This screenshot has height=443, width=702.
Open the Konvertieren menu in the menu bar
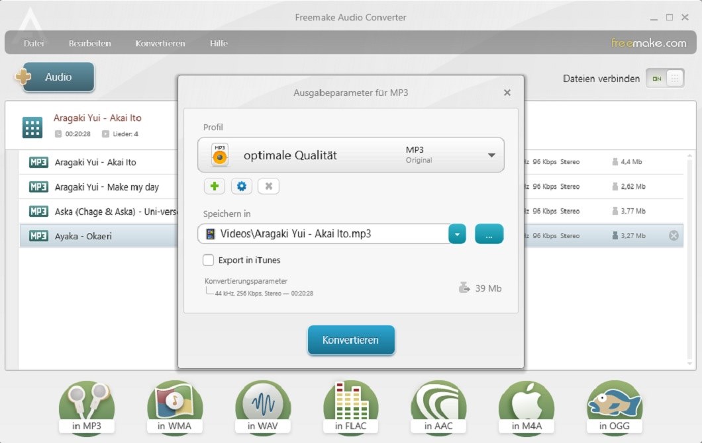tap(160, 44)
